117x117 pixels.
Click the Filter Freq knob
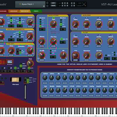[x=75, y=55]
